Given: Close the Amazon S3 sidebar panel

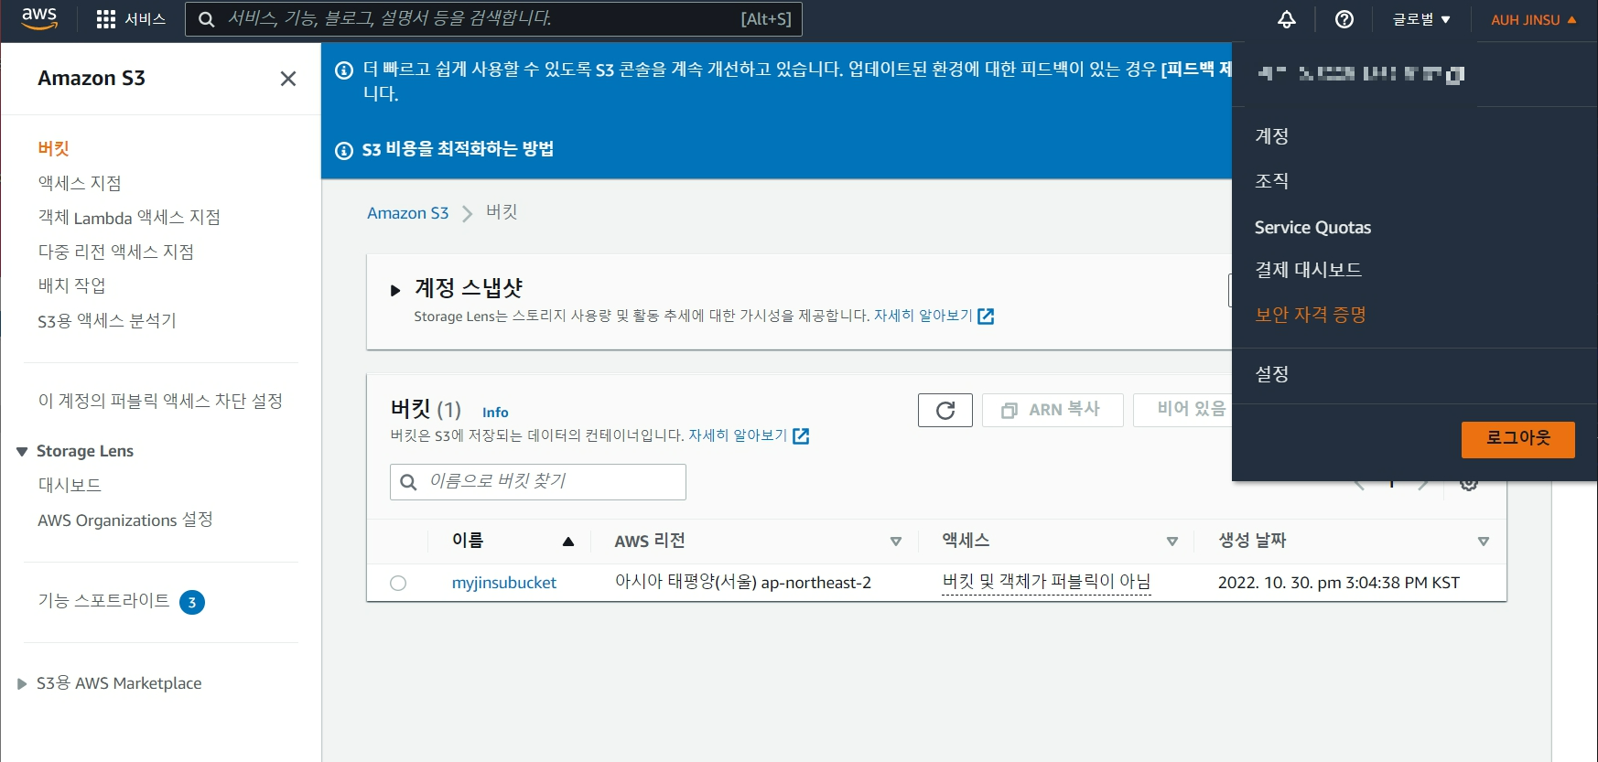Looking at the screenshot, I should click(x=288, y=79).
